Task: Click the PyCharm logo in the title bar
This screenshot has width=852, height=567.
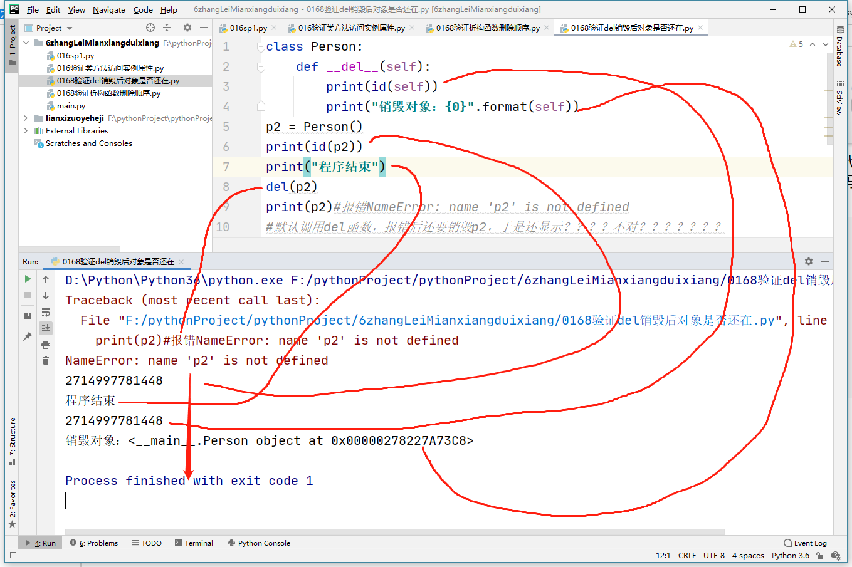Action: pyautogui.click(x=14, y=9)
